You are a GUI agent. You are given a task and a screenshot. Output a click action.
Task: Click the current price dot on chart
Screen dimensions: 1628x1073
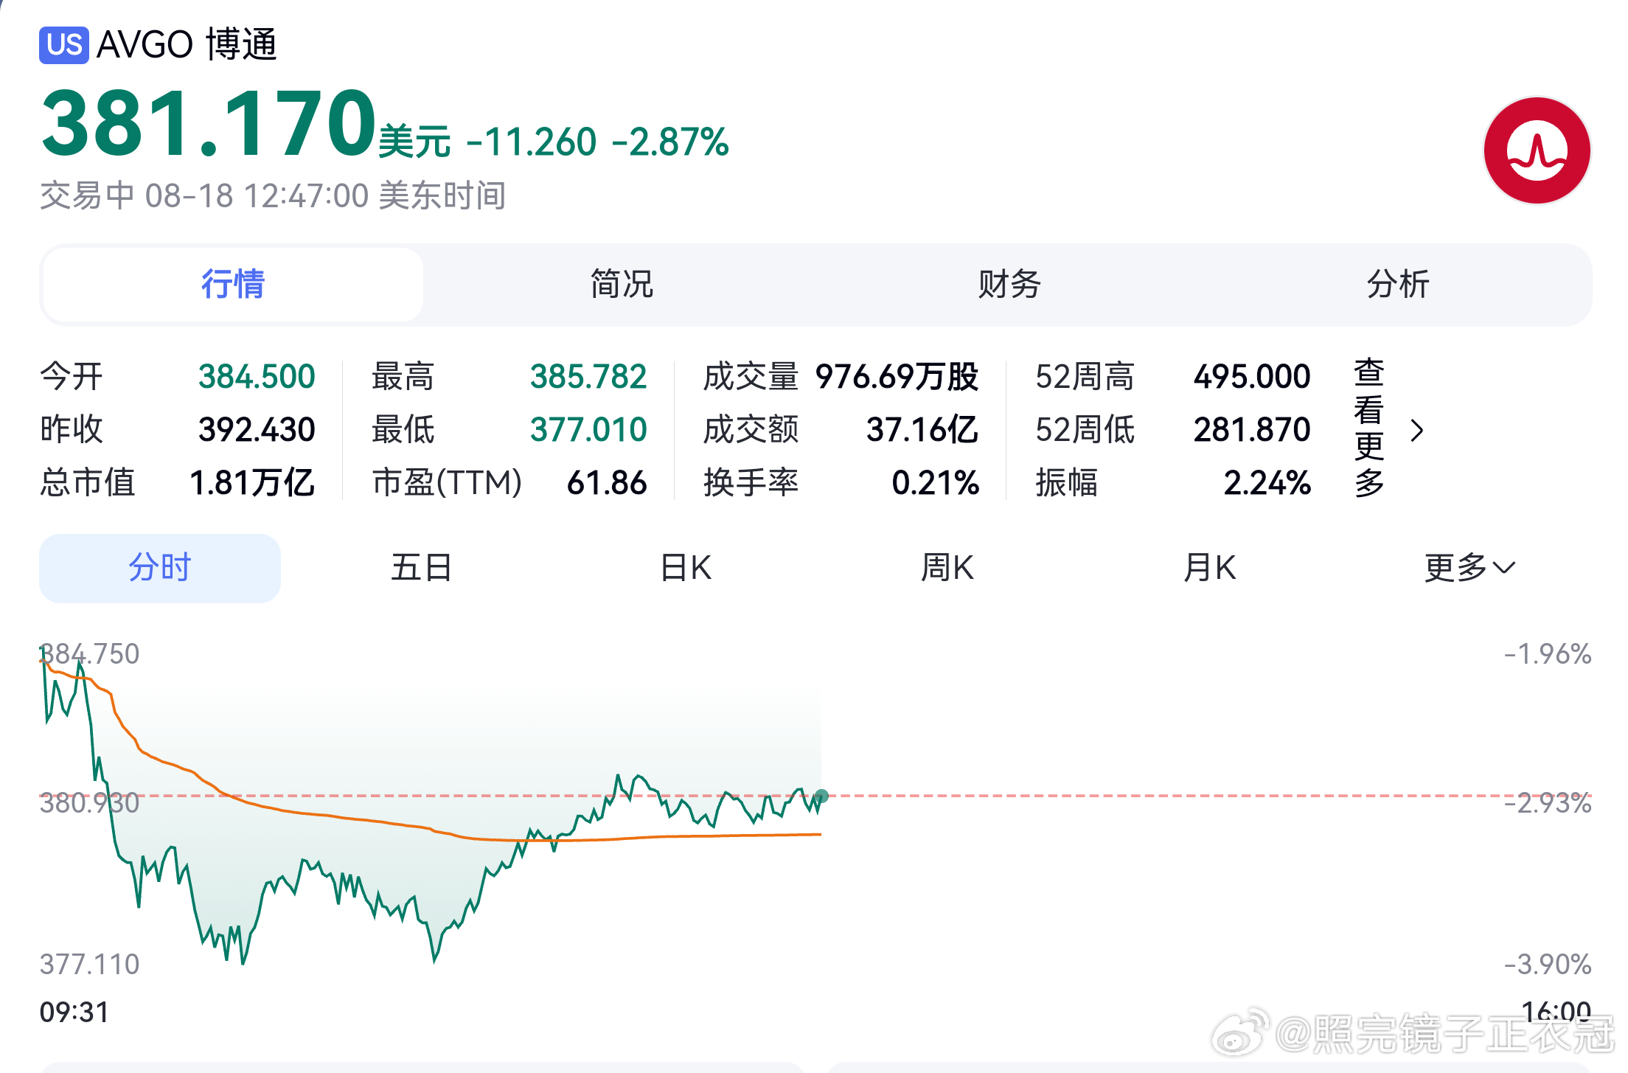click(x=821, y=796)
